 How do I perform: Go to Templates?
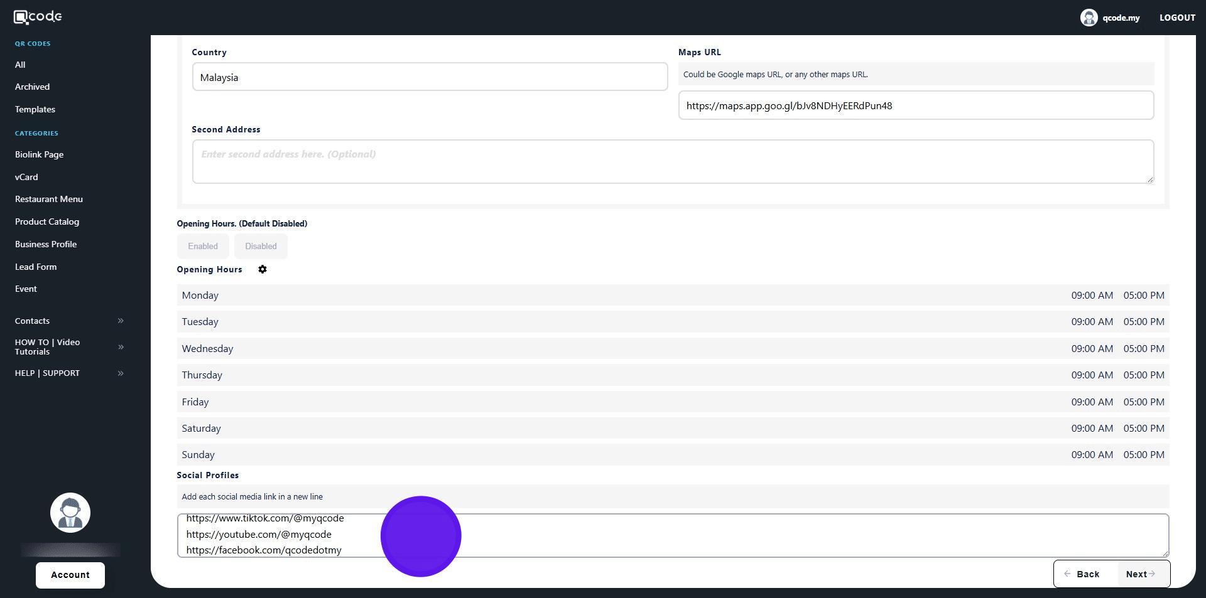35,109
